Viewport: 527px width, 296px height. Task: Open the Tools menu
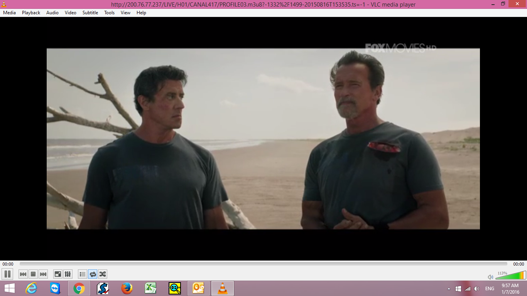110,13
